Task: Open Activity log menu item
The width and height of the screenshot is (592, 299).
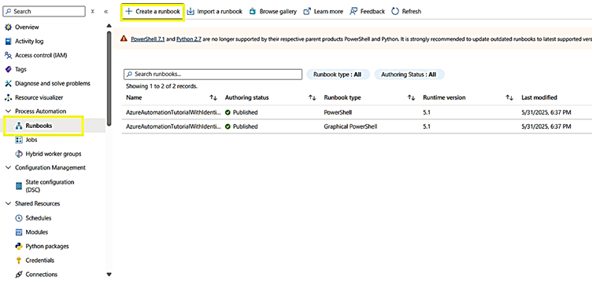Action: point(29,42)
